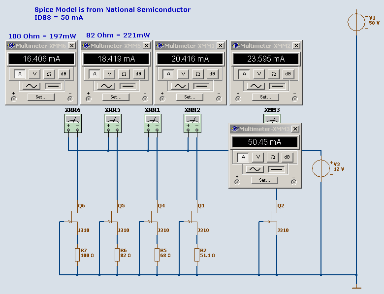Select ammeter mode A on Multimeter-XMM6
Image resolution: width=384 pixels, height=294 pixels.
tap(20, 74)
